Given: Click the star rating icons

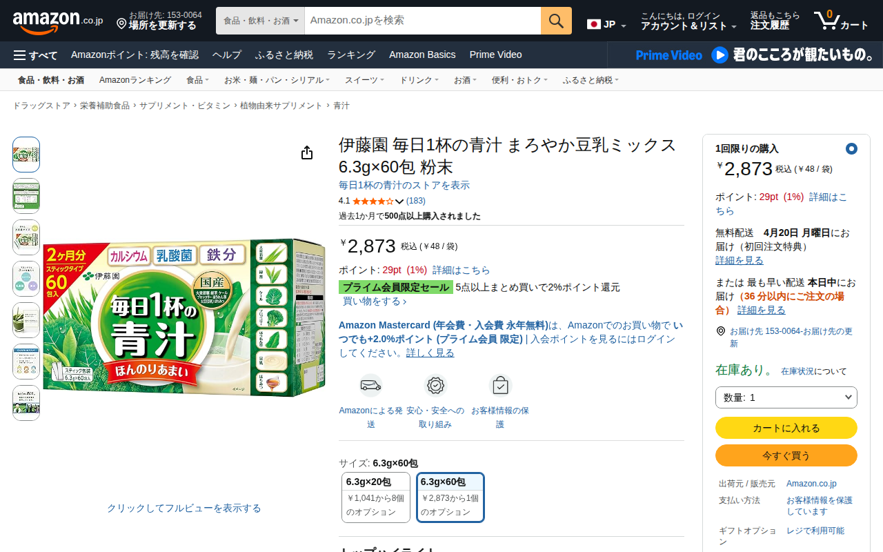Looking at the screenshot, I should pyautogui.click(x=373, y=201).
